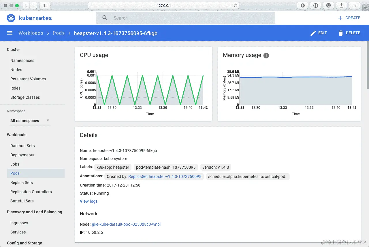Click the Workloads sidebar heading
Screen dimensions: 369x247
(x=16, y=135)
